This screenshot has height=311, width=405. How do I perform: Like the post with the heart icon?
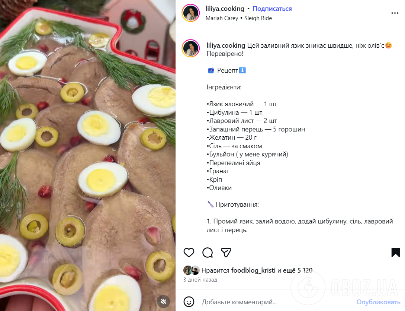click(x=189, y=253)
